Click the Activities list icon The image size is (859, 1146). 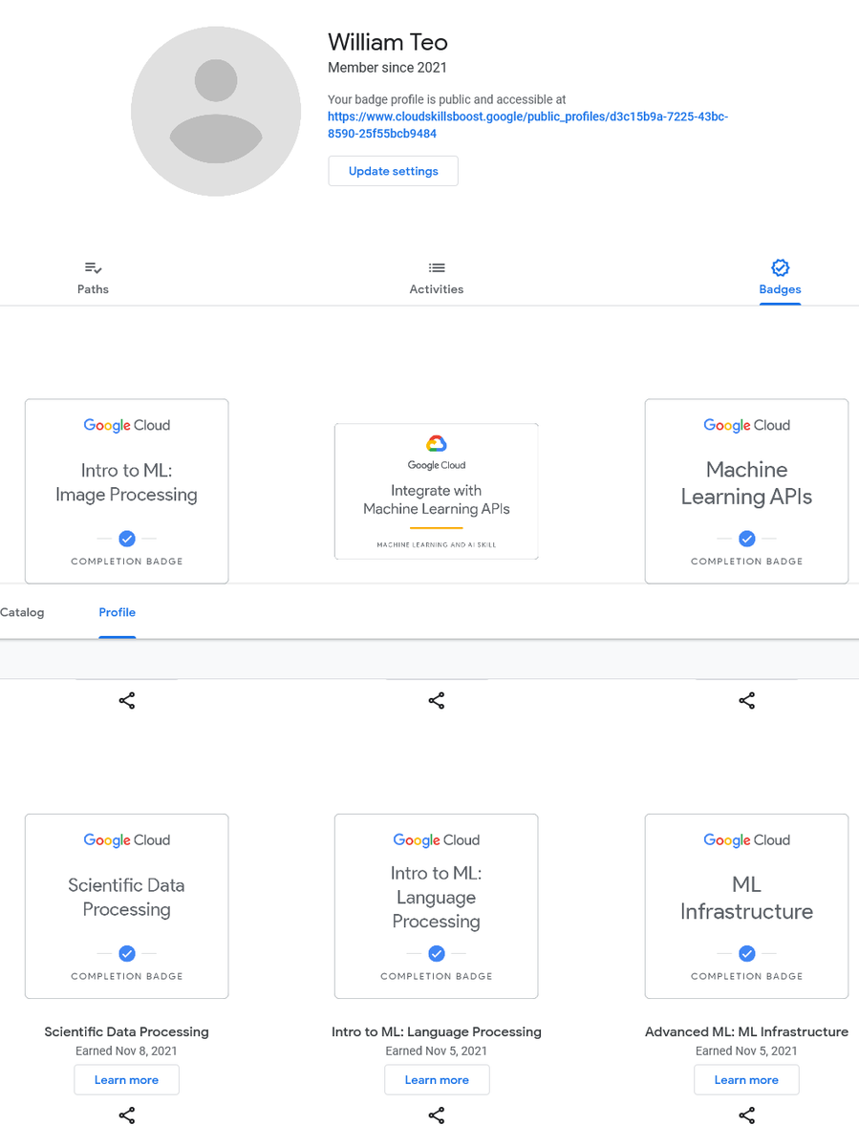point(437,268)
